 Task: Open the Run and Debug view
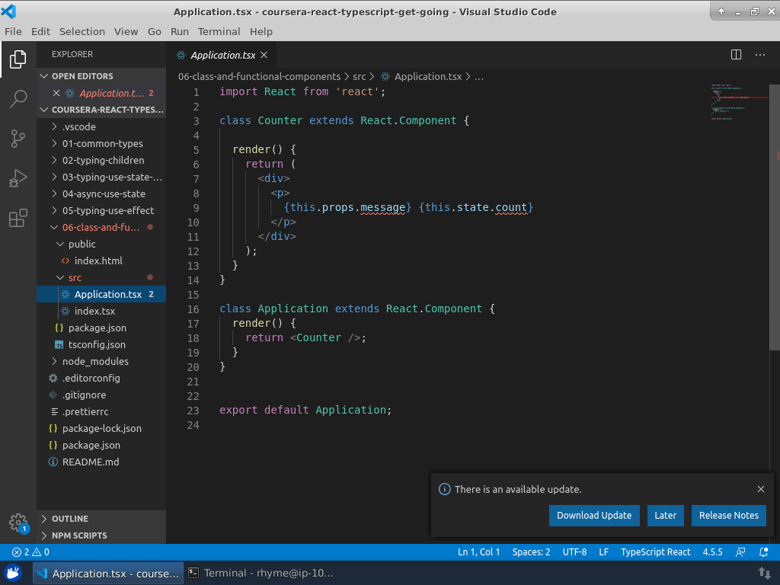[18, 179]
